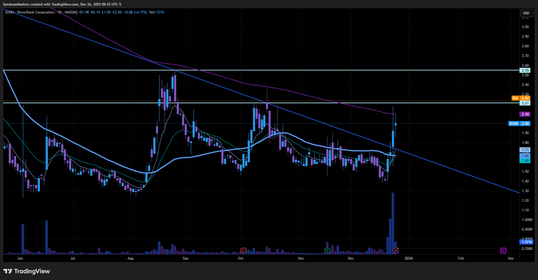Image resolution: width=538 pixels, height=280 pixels.
Task: Click the Feb label on time axis
Action: click(x=460, y=258)
